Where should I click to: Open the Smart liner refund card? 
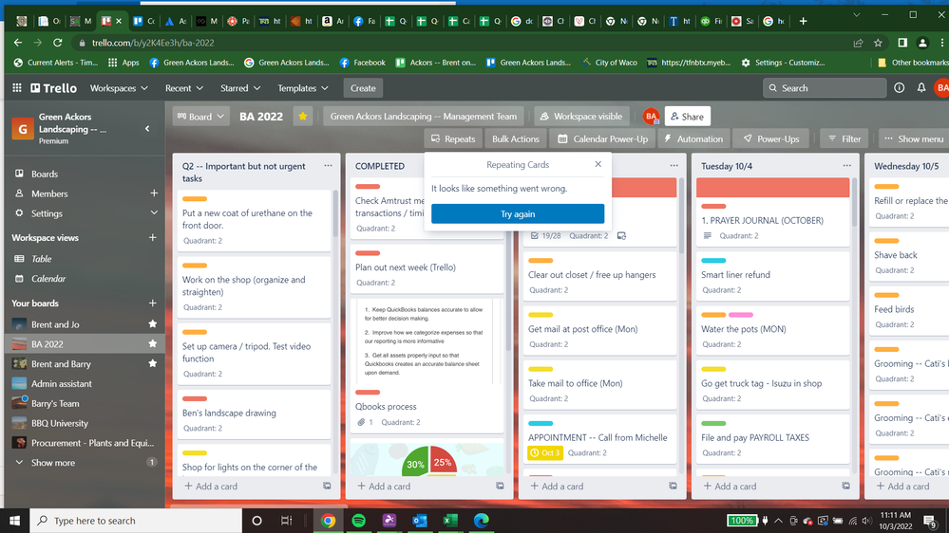772,275
